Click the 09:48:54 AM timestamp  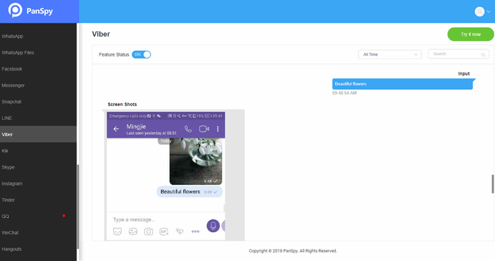pyautogui.click(x=344, y=93)
